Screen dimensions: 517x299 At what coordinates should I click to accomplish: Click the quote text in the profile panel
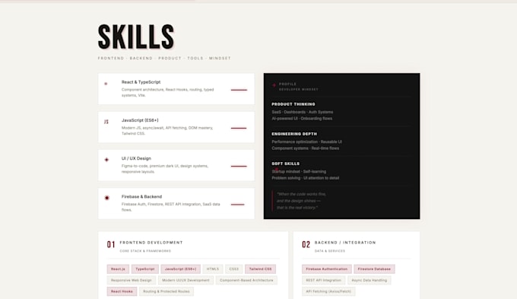pos(301,201)
